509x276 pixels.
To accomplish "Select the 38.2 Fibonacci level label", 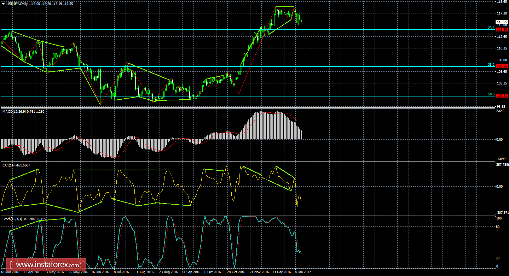I will [491, 65].
